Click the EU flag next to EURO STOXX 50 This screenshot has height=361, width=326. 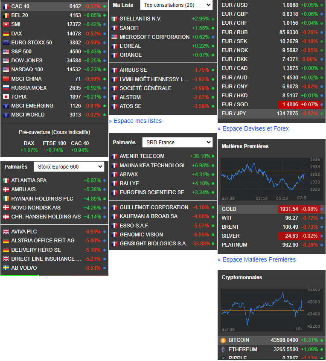pos(6,43)
